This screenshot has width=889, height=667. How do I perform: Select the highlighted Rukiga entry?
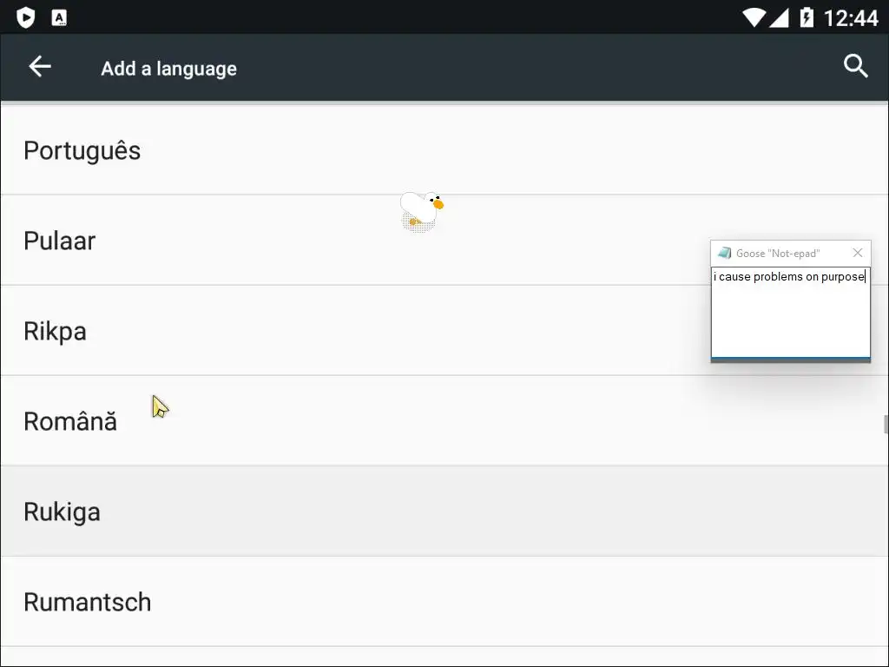click(x=444, y=511)
